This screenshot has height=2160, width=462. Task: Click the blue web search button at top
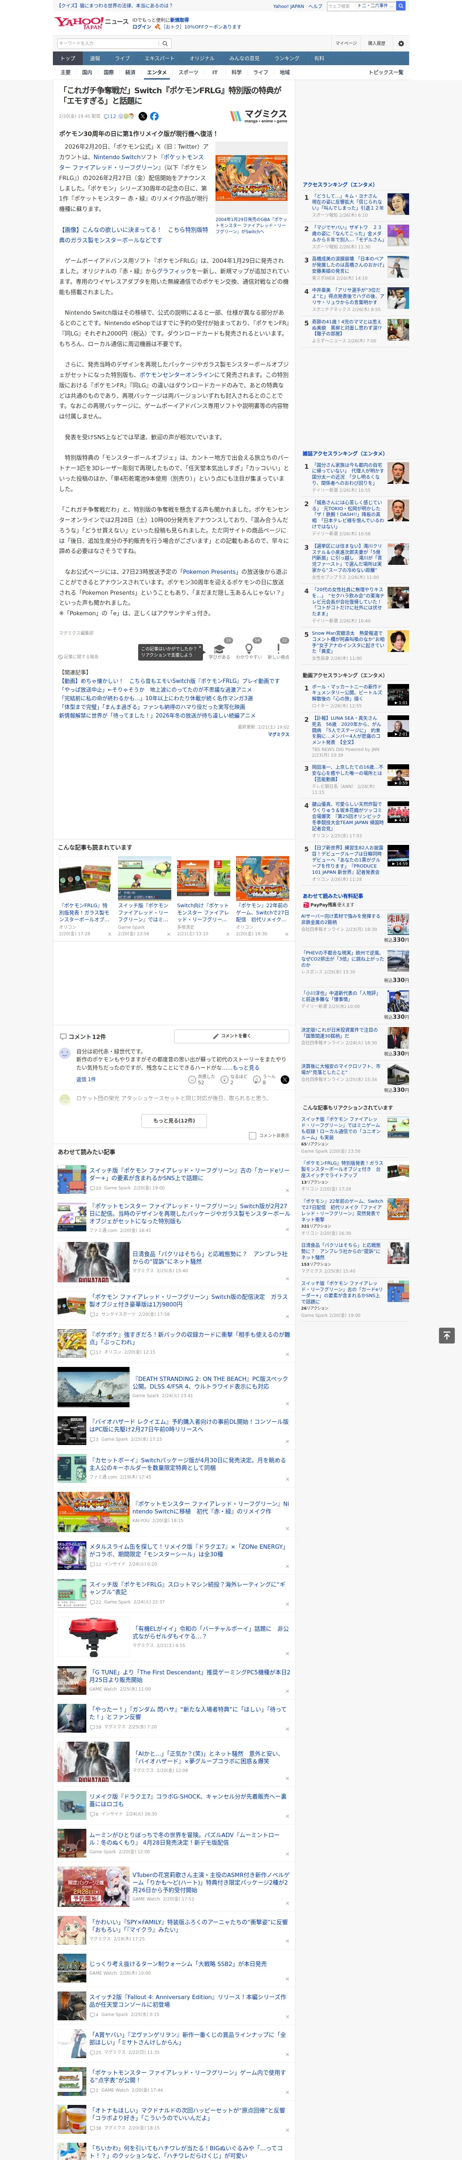401,6
